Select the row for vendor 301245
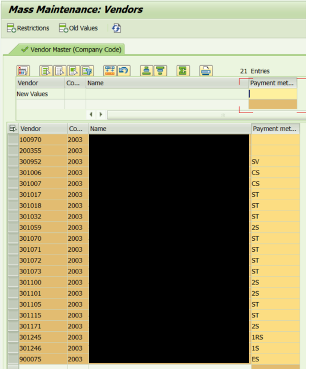 pos(13,338)
